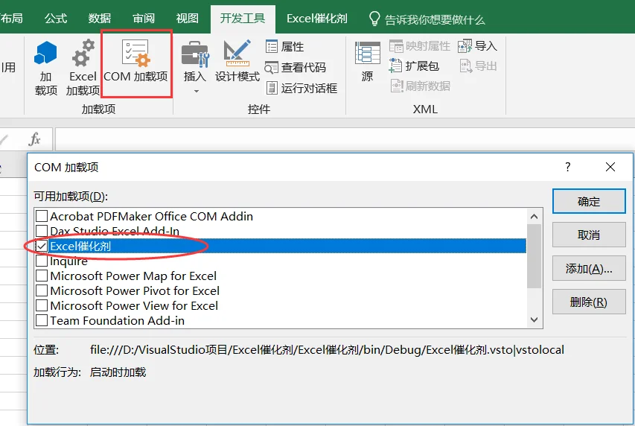Viewport: 635px width, 426px height.
Task: Click 映射属性 map properties
Action: tap(420, 46)
